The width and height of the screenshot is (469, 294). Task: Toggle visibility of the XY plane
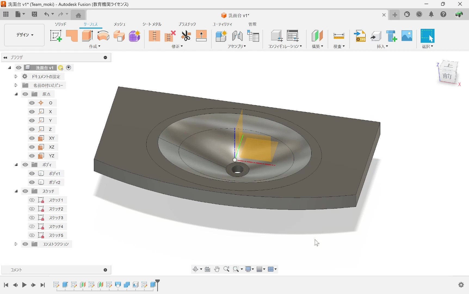tap(32, 138)
